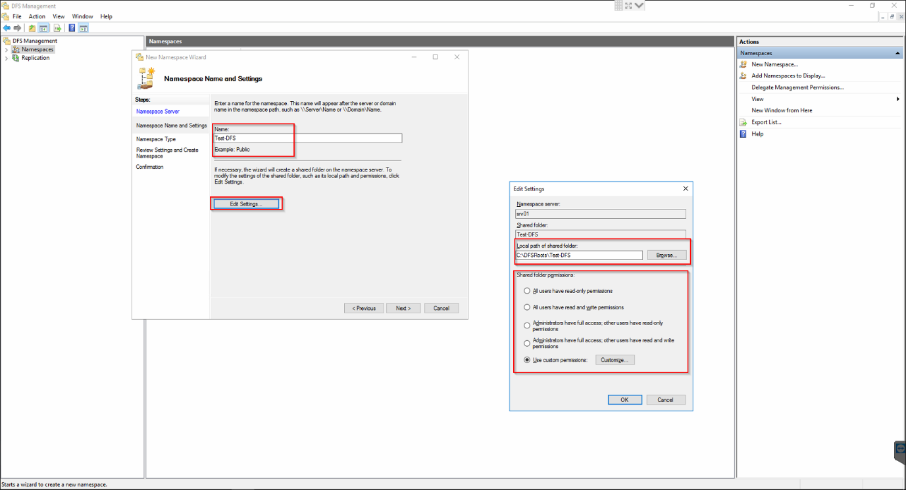Click the Export List toolbar icon
This screenshot has width=906, height=490.
click(x=58, y=28)
